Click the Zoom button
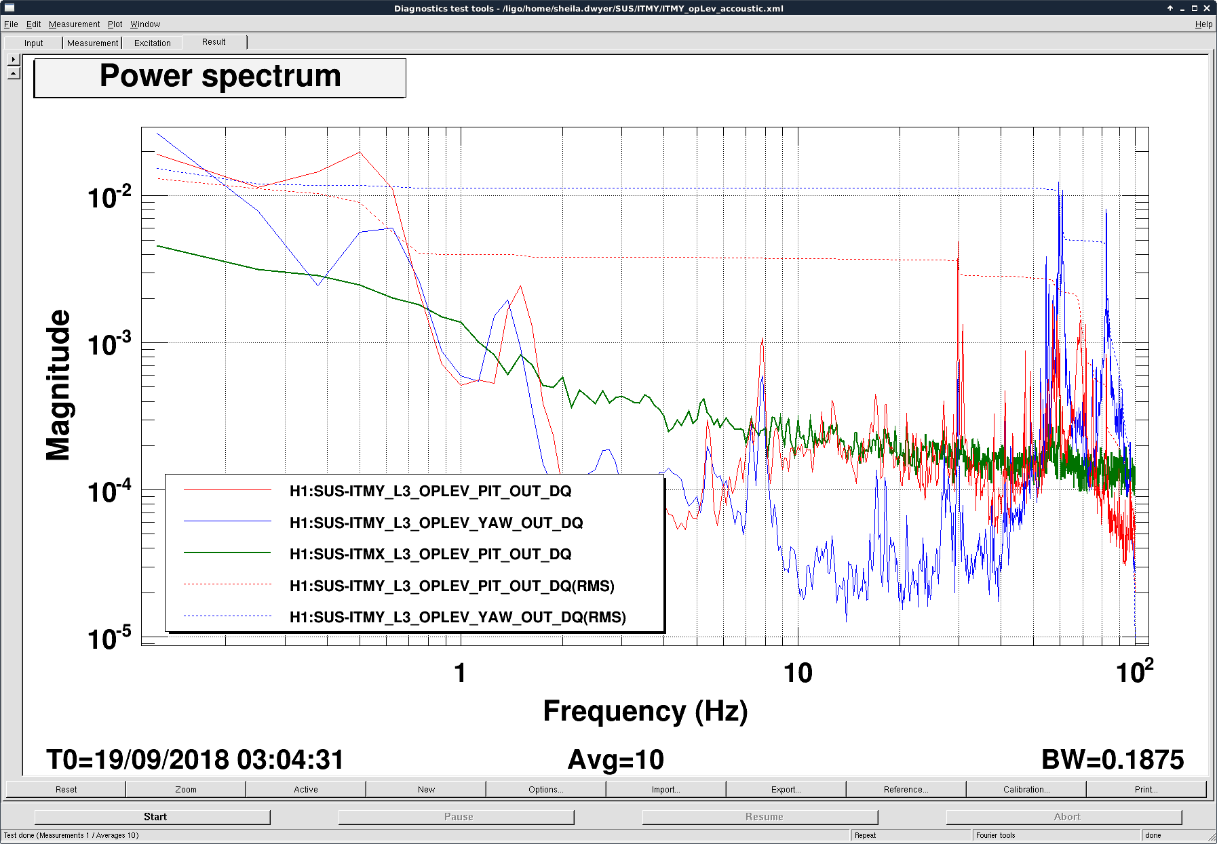Image resolution: width=1217 pixels, height=844 pixels. [x=186, y=789]
